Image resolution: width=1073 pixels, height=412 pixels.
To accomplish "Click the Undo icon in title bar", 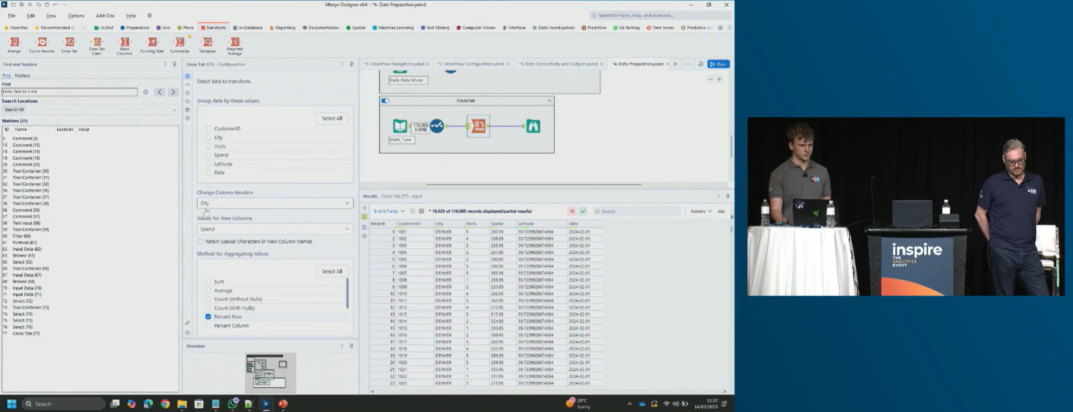I will click(x=55, y=4).
